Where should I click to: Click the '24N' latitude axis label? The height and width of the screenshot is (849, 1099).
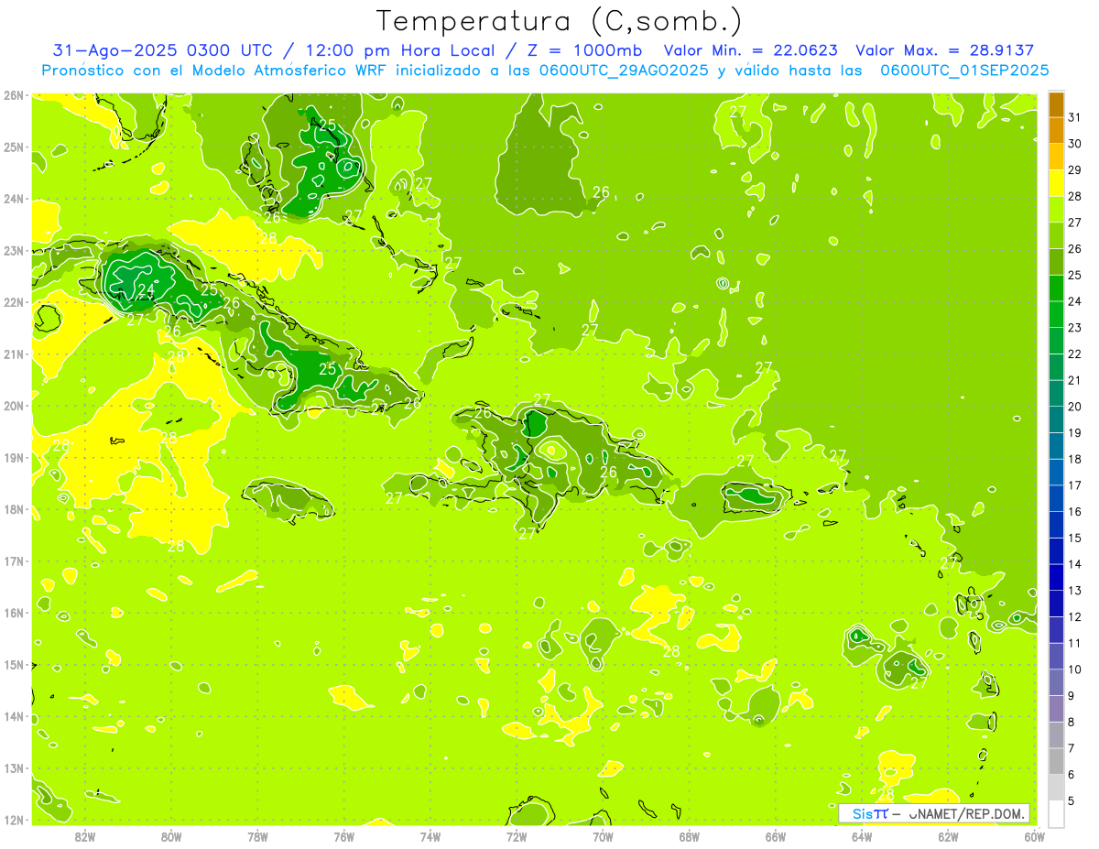pos(13,199)
